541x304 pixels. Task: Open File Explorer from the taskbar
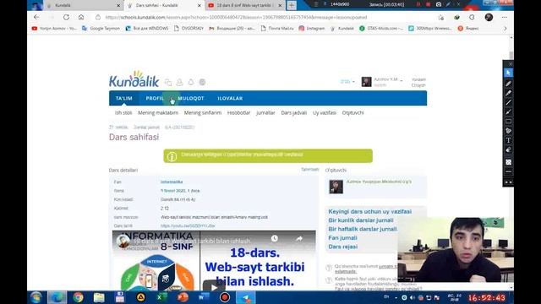point(99,297)
